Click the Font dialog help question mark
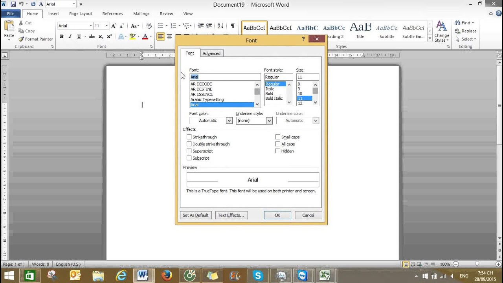Viewport: 503px width, 283px height. pyautogui.click(x=303, y=39)
